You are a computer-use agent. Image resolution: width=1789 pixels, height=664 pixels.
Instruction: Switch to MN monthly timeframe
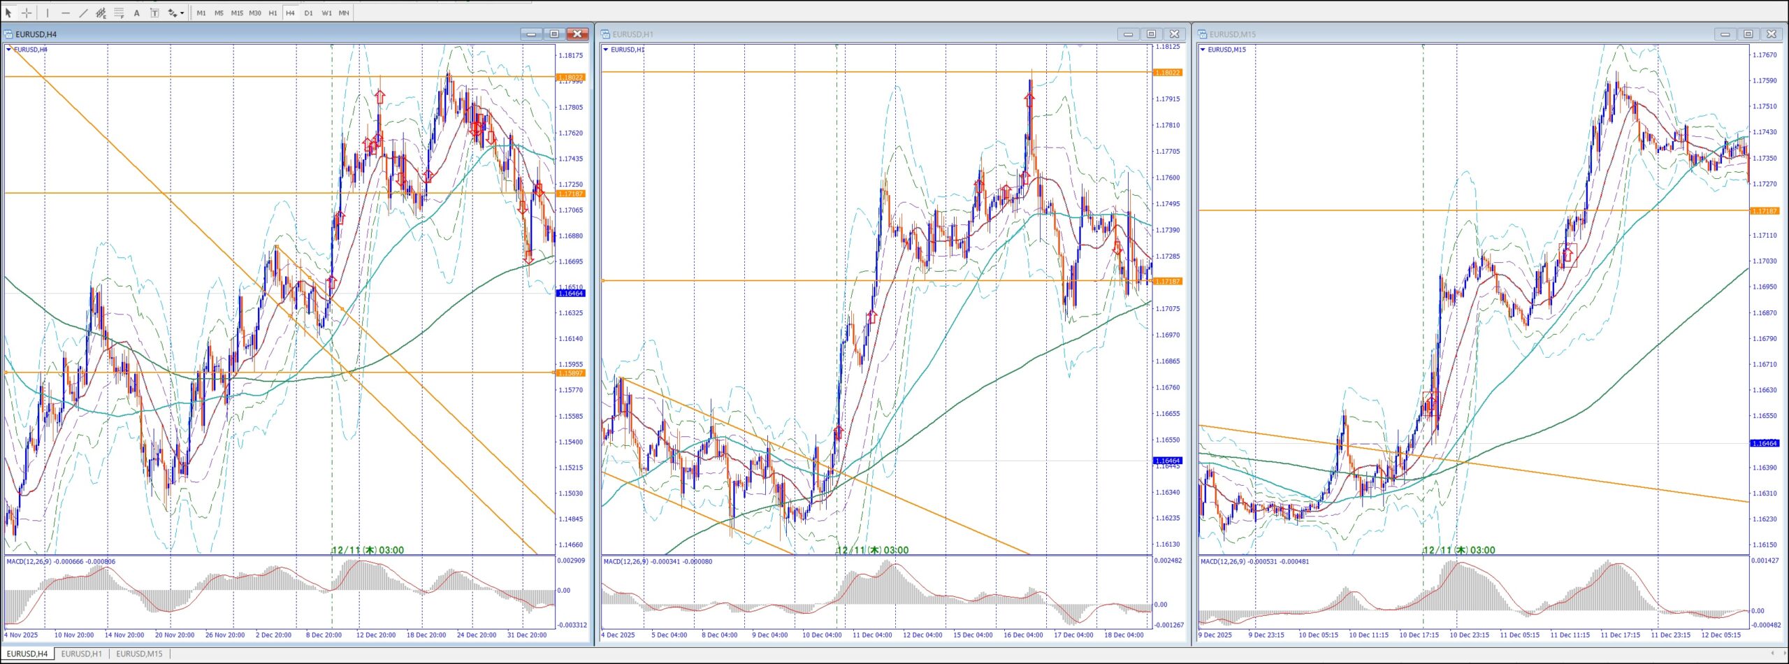pos(344,13)
